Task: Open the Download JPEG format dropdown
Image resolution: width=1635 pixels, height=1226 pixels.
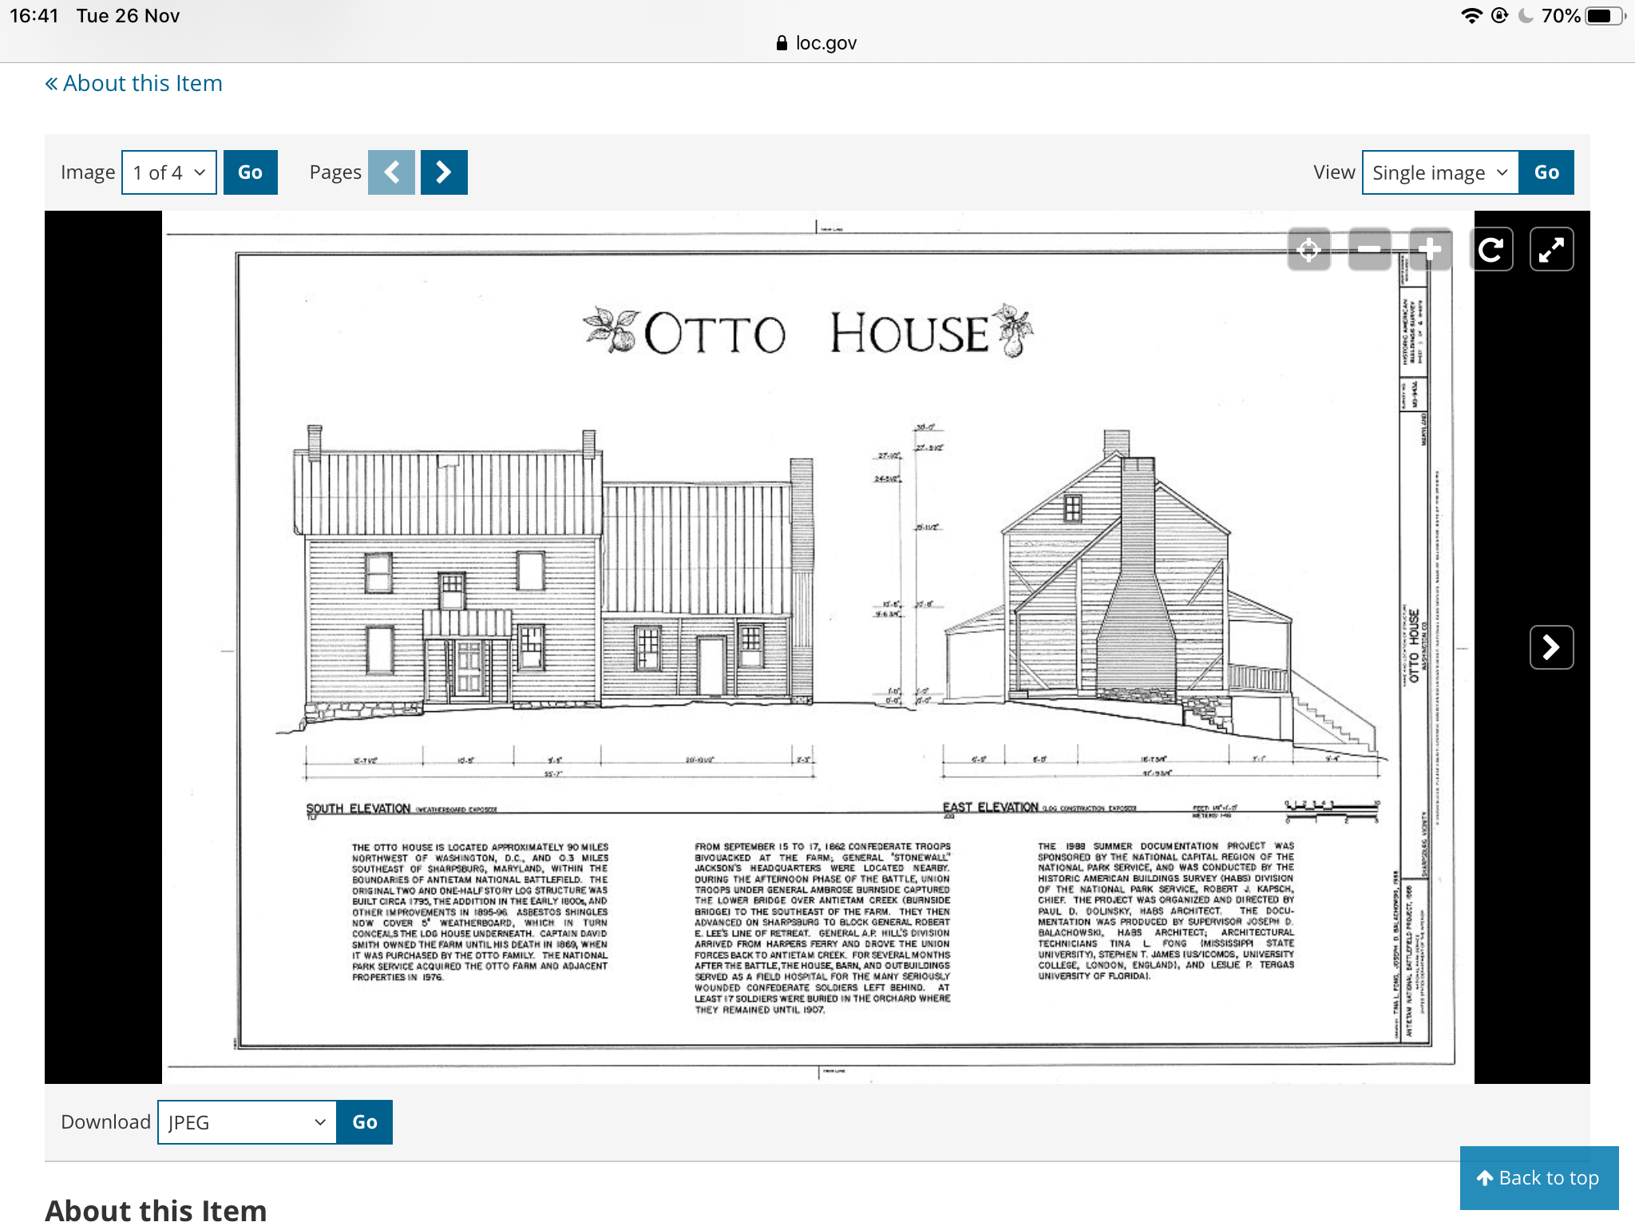Action: (247, 1122)
